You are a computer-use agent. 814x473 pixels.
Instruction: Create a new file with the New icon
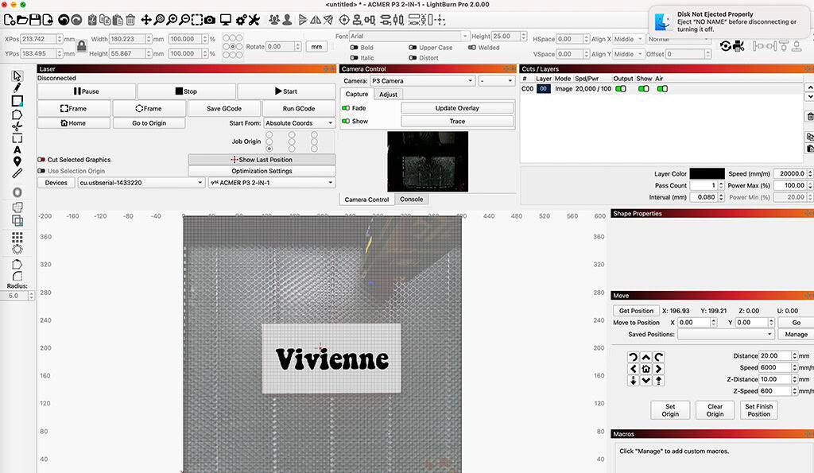10,20
